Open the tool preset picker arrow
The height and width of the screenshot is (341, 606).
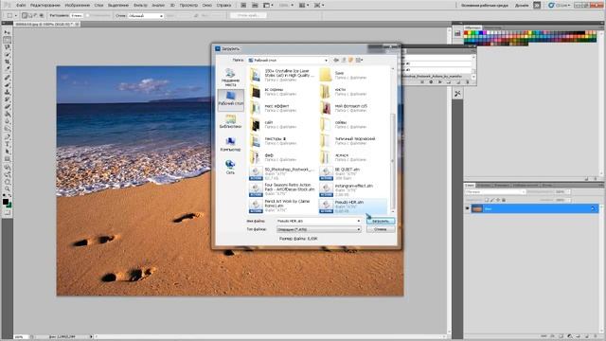point(16,15)
